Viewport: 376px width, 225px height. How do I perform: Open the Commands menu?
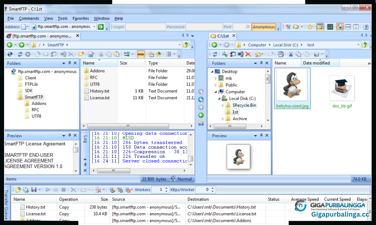29,18
